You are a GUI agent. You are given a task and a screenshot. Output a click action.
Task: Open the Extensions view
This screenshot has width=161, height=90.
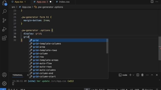coord(4,38)
